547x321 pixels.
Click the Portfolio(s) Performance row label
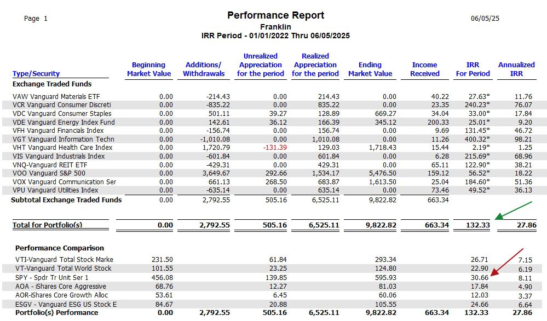pos(56,313)
